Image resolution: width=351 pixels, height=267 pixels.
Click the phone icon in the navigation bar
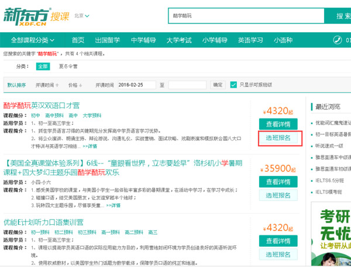(338, 40)
